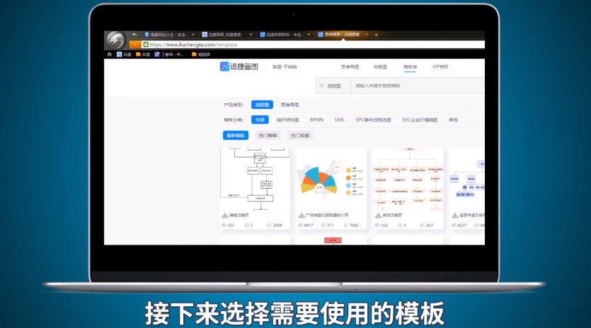The image size is (591, 328).
Task: Open the black-and-white flowchart template thumbnail
Action: coord(255,180)
